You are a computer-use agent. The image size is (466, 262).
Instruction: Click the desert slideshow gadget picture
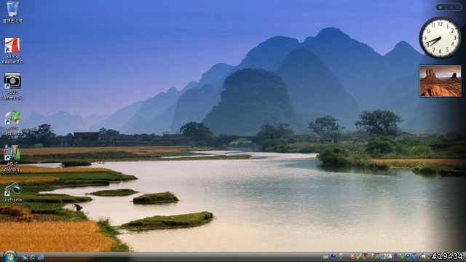pyautogui.click(x=440, y=81)
